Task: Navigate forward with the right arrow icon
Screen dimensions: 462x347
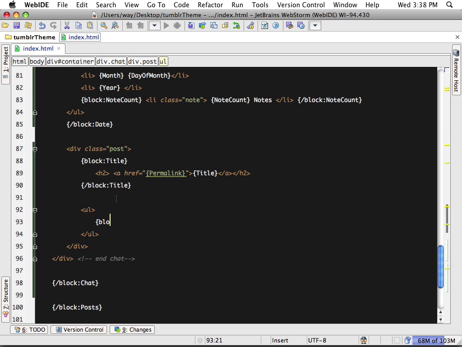Action: (140, 26)
